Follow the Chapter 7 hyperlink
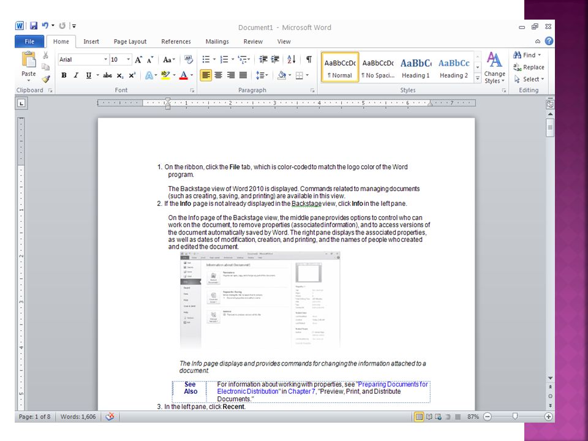The height and width of the screenshot is (441, 588). 301,391
